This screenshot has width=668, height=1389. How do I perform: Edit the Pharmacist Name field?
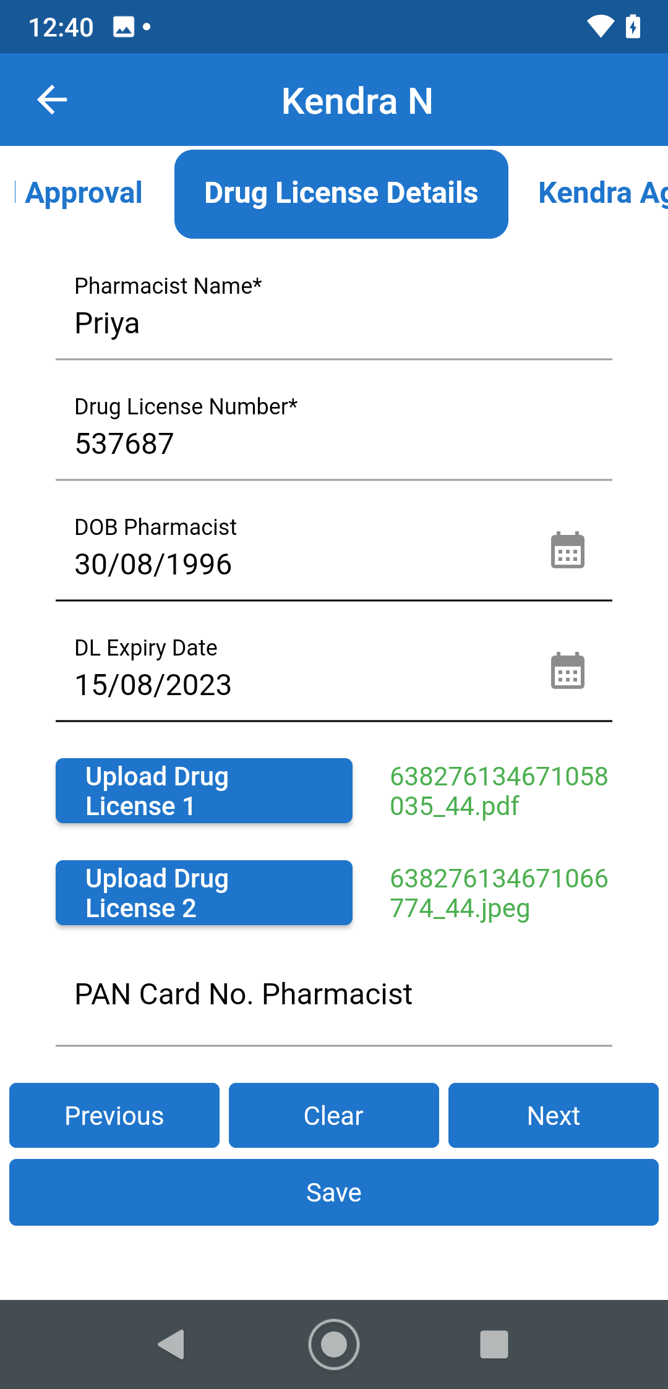pos(334,323)
